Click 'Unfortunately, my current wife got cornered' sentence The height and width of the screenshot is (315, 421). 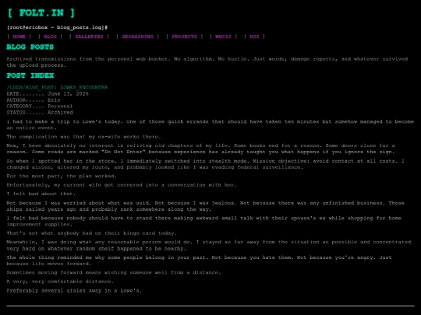(x=122, y=185)
